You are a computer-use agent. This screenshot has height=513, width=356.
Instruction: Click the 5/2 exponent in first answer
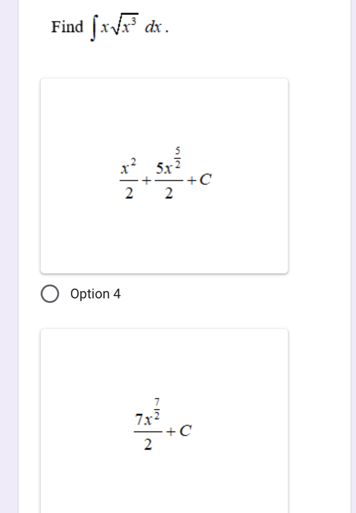(x=178, y=155)
